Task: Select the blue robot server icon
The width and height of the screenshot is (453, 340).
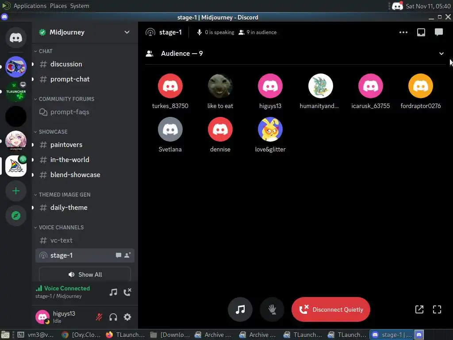Action: click(x=16, y=67)
